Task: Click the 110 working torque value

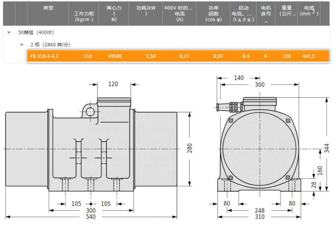Action: point(88,56)
